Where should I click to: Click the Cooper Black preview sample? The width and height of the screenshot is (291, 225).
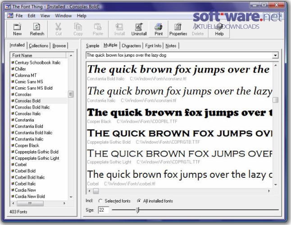[179, 112]
